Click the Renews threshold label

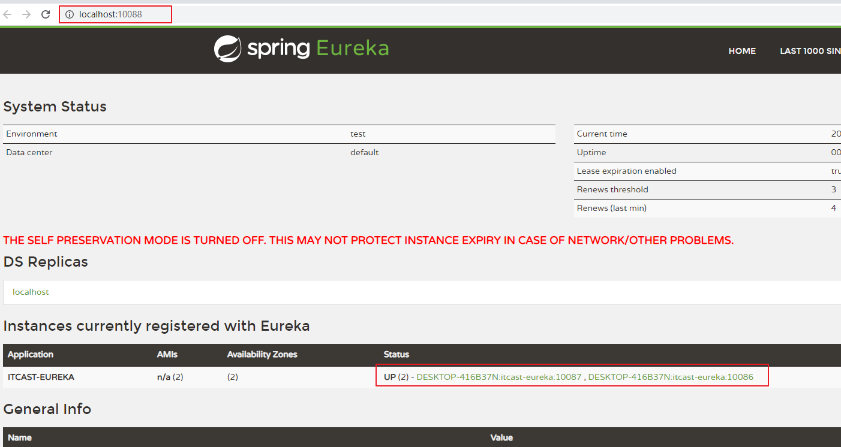[612, 189]
